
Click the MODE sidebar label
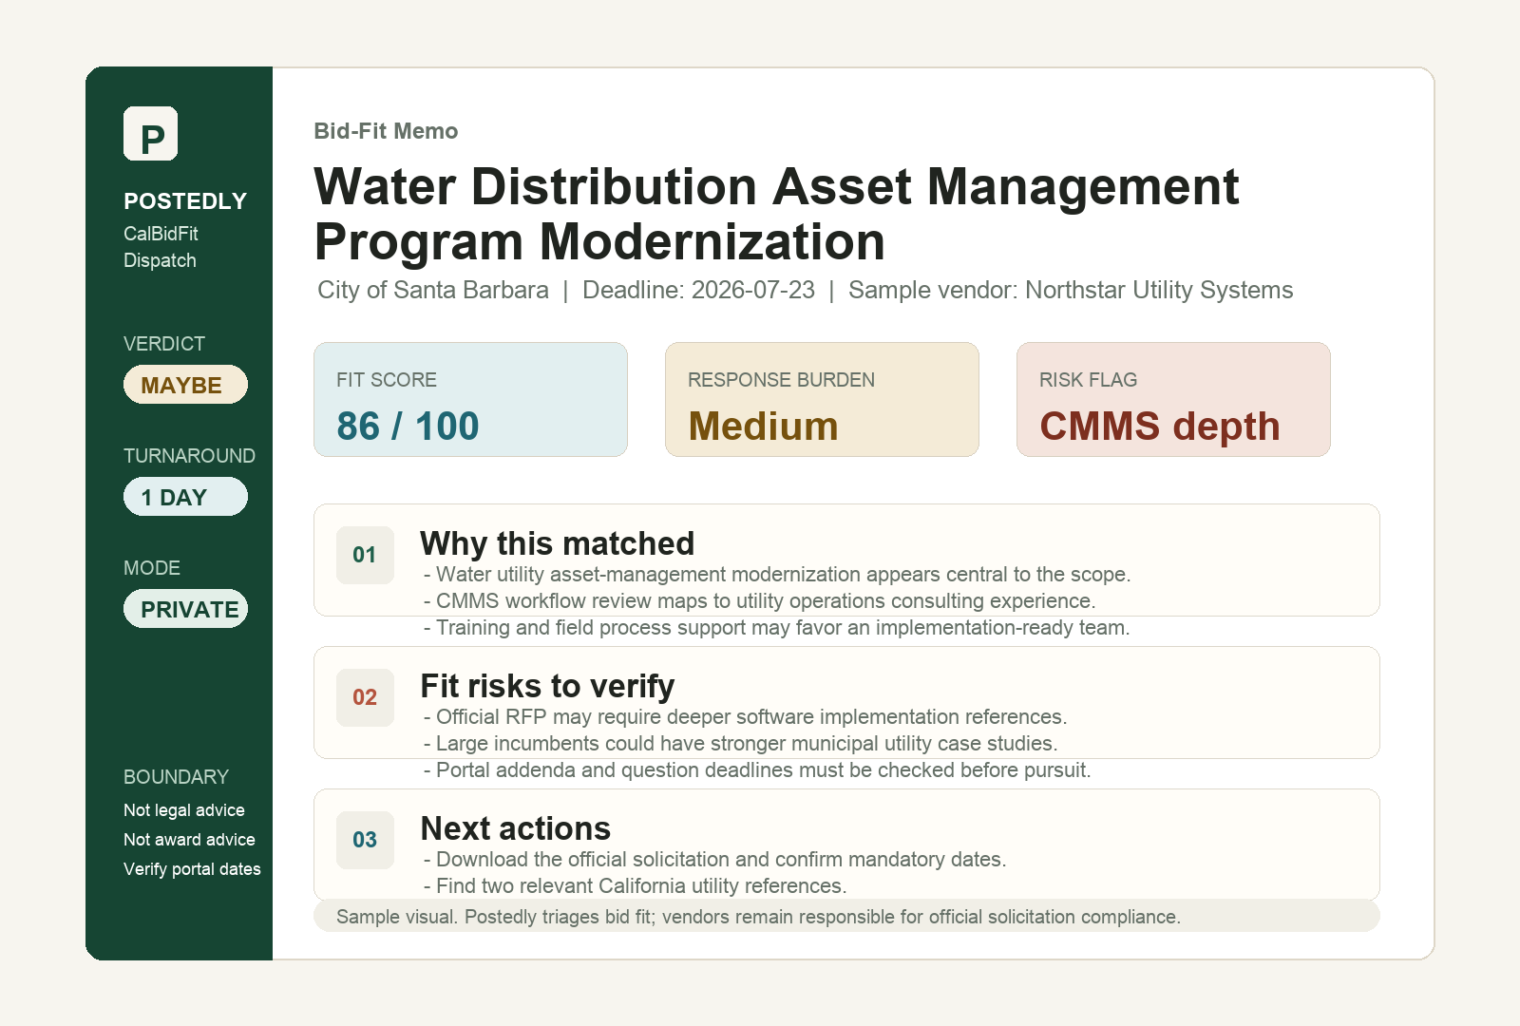click(152, 568)
